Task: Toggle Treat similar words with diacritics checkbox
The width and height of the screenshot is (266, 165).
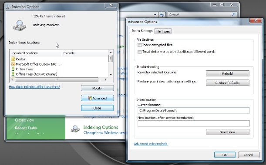Action: pyautogui.click(x=140, y=52)
